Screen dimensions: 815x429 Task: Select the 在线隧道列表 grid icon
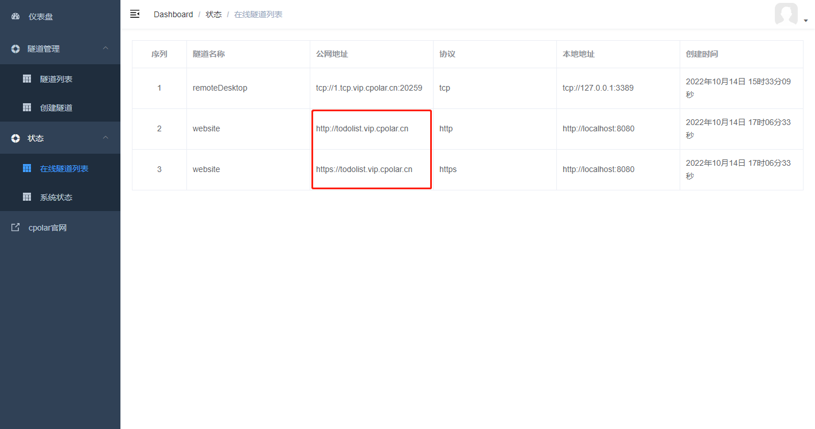(26, 168)
